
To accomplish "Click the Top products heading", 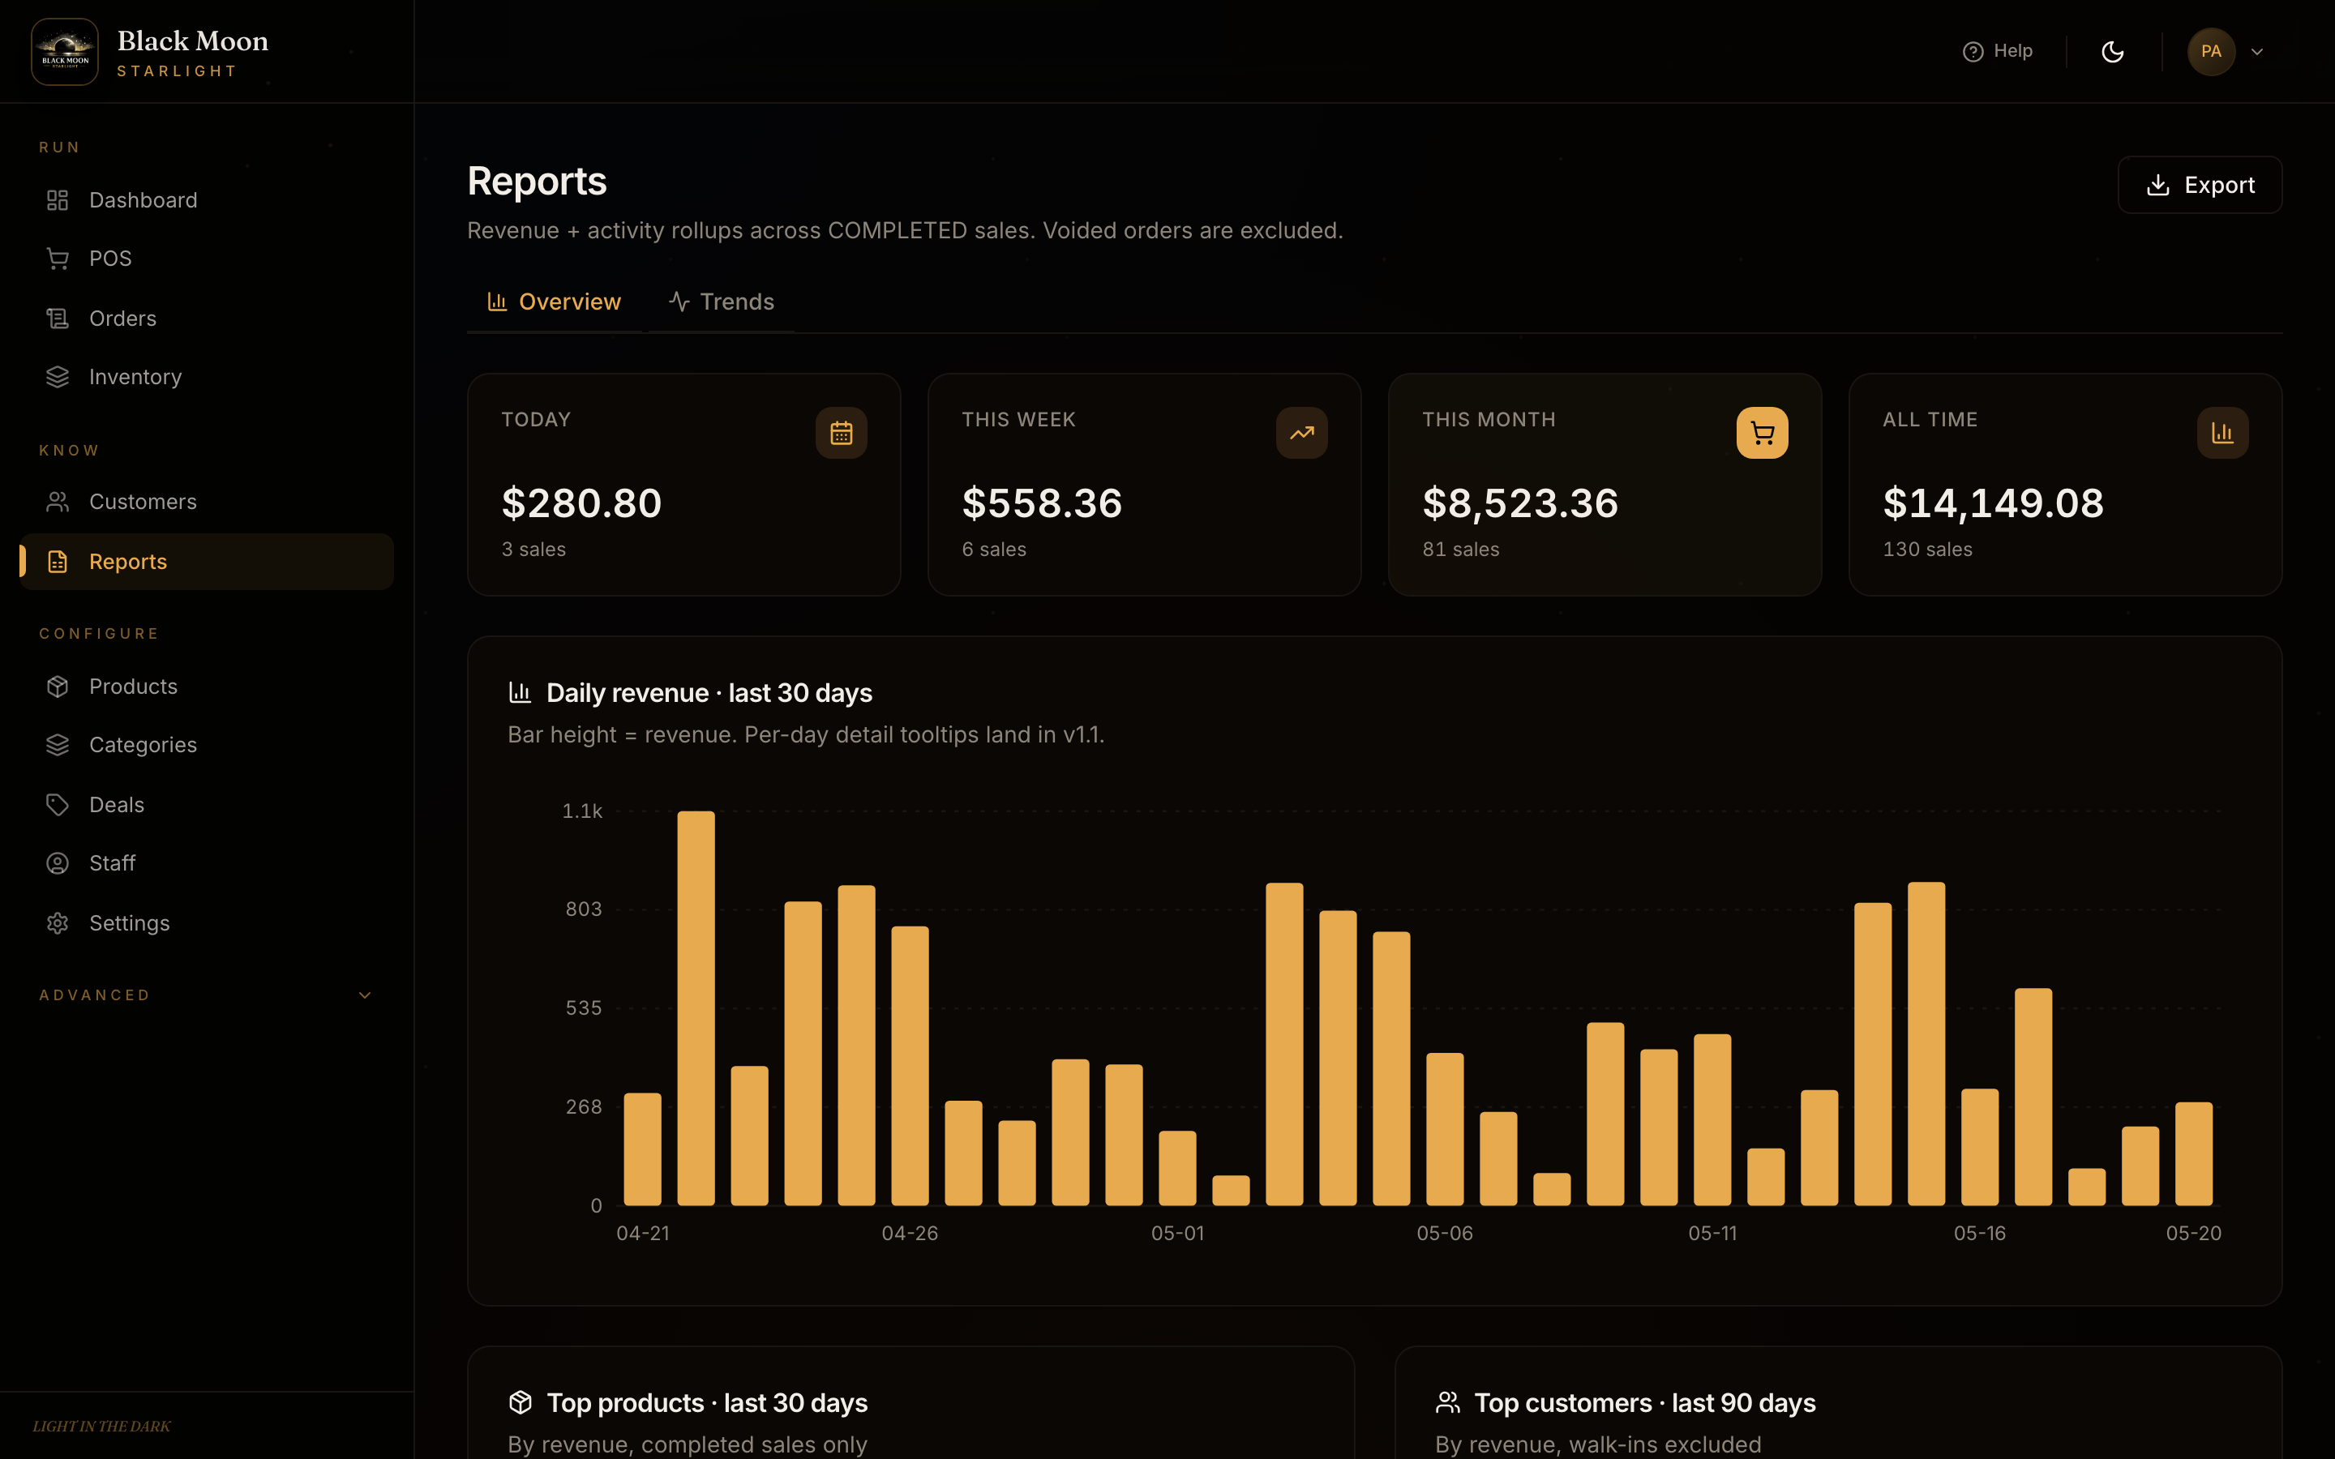I will (x=707, y=1402).
